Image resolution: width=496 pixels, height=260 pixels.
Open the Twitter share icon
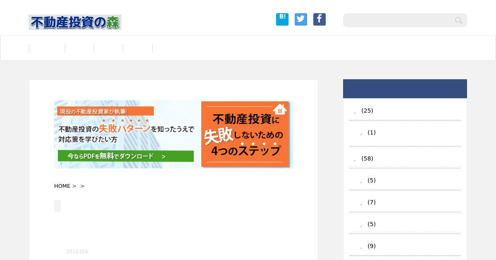tap(301, 19)
